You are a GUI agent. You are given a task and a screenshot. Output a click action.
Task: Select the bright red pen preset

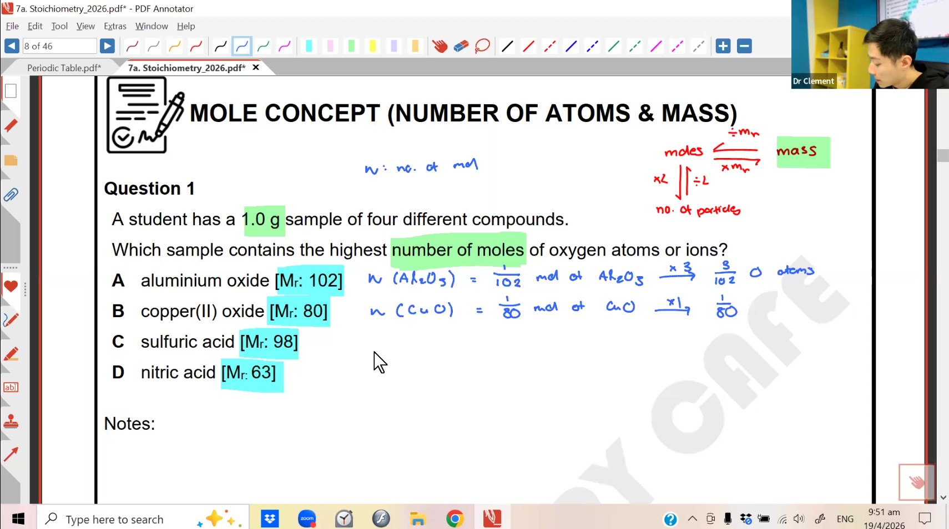point(196,46)
